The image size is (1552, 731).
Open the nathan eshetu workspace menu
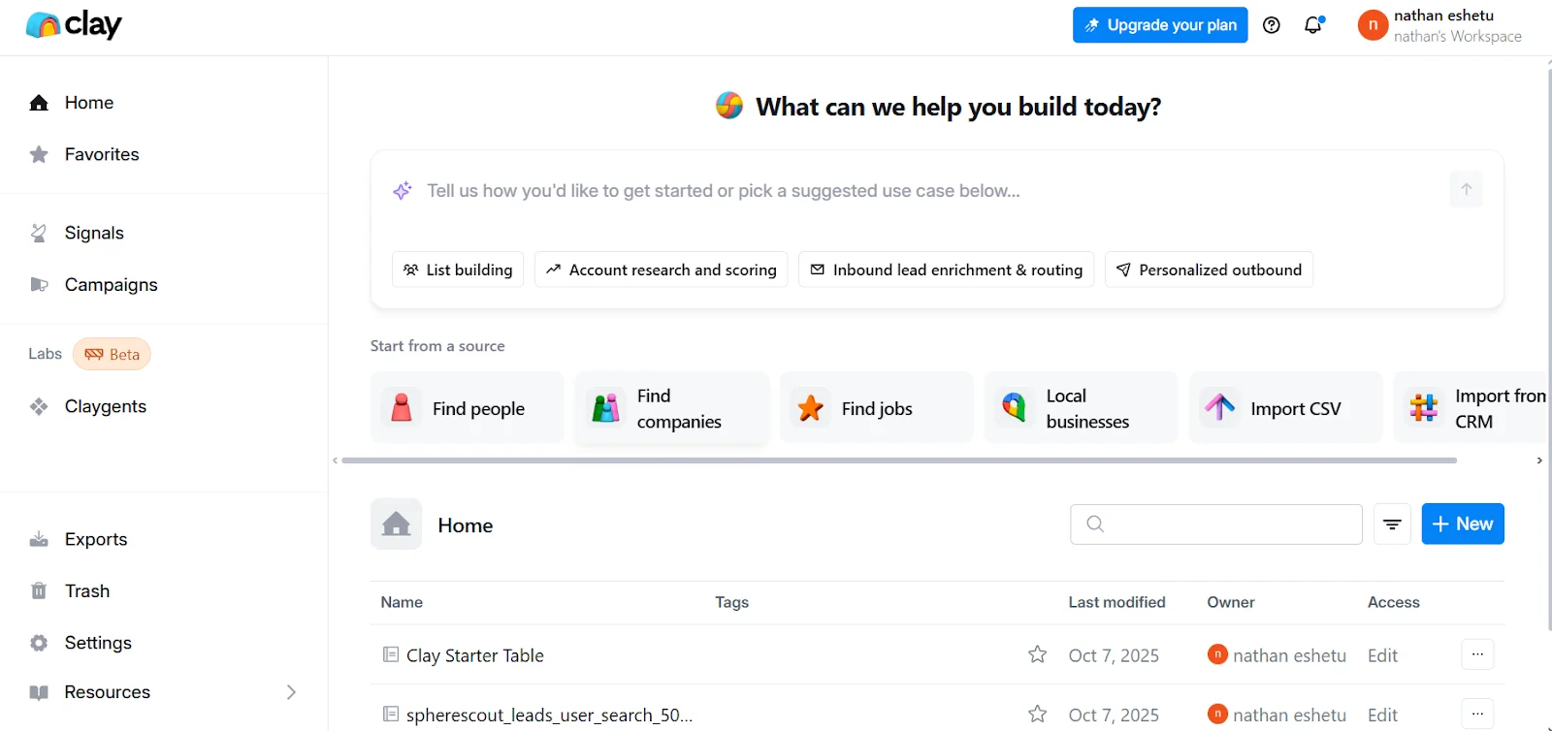pos(1440,25)
